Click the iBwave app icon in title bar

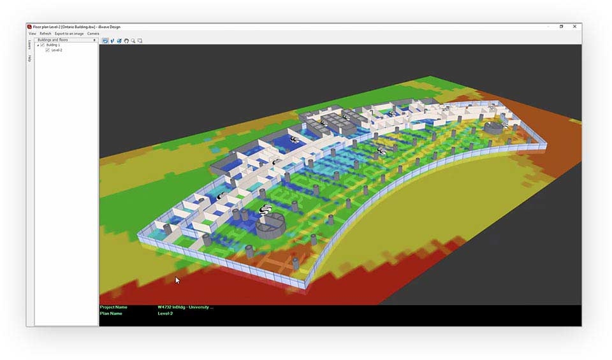(29, 27)
